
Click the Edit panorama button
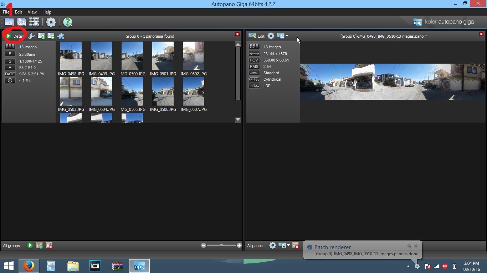(x=257, y=36)
